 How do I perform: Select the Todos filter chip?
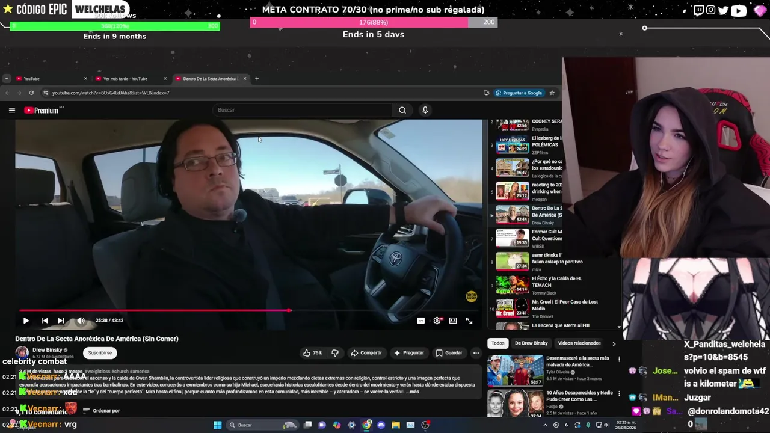coord(498,343)
